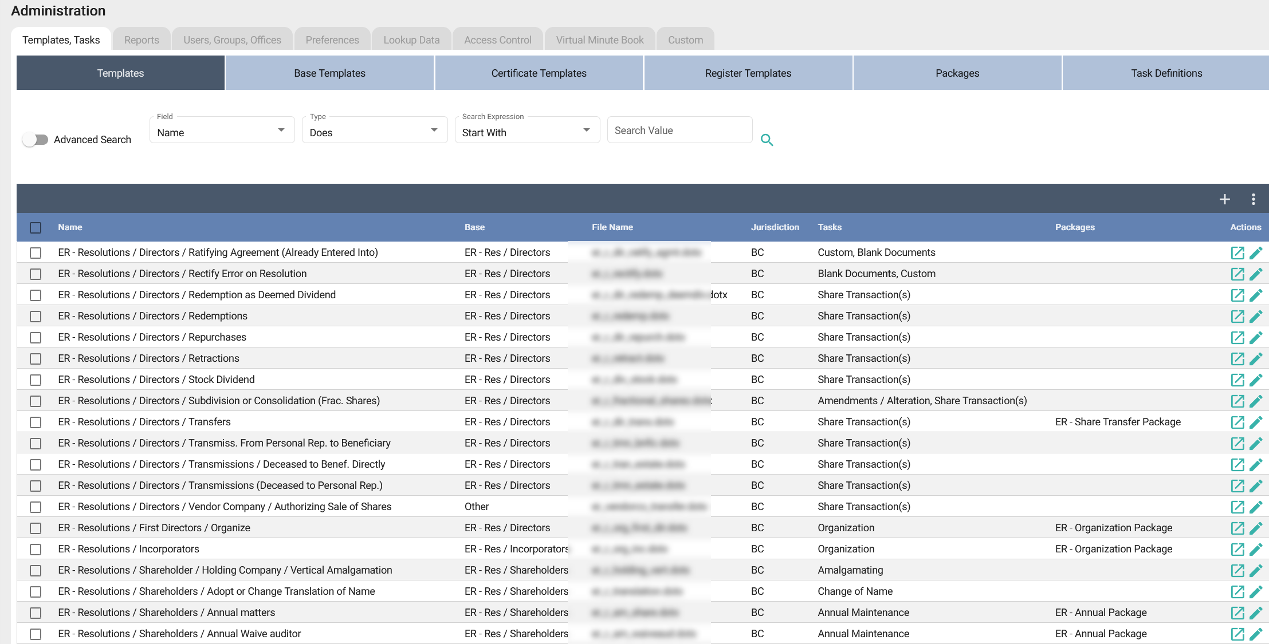Viewport: 1269px width, 644px height.
Task: Edit the Annual matters template
Action: pyautogui.click(x=1256, y=613)
